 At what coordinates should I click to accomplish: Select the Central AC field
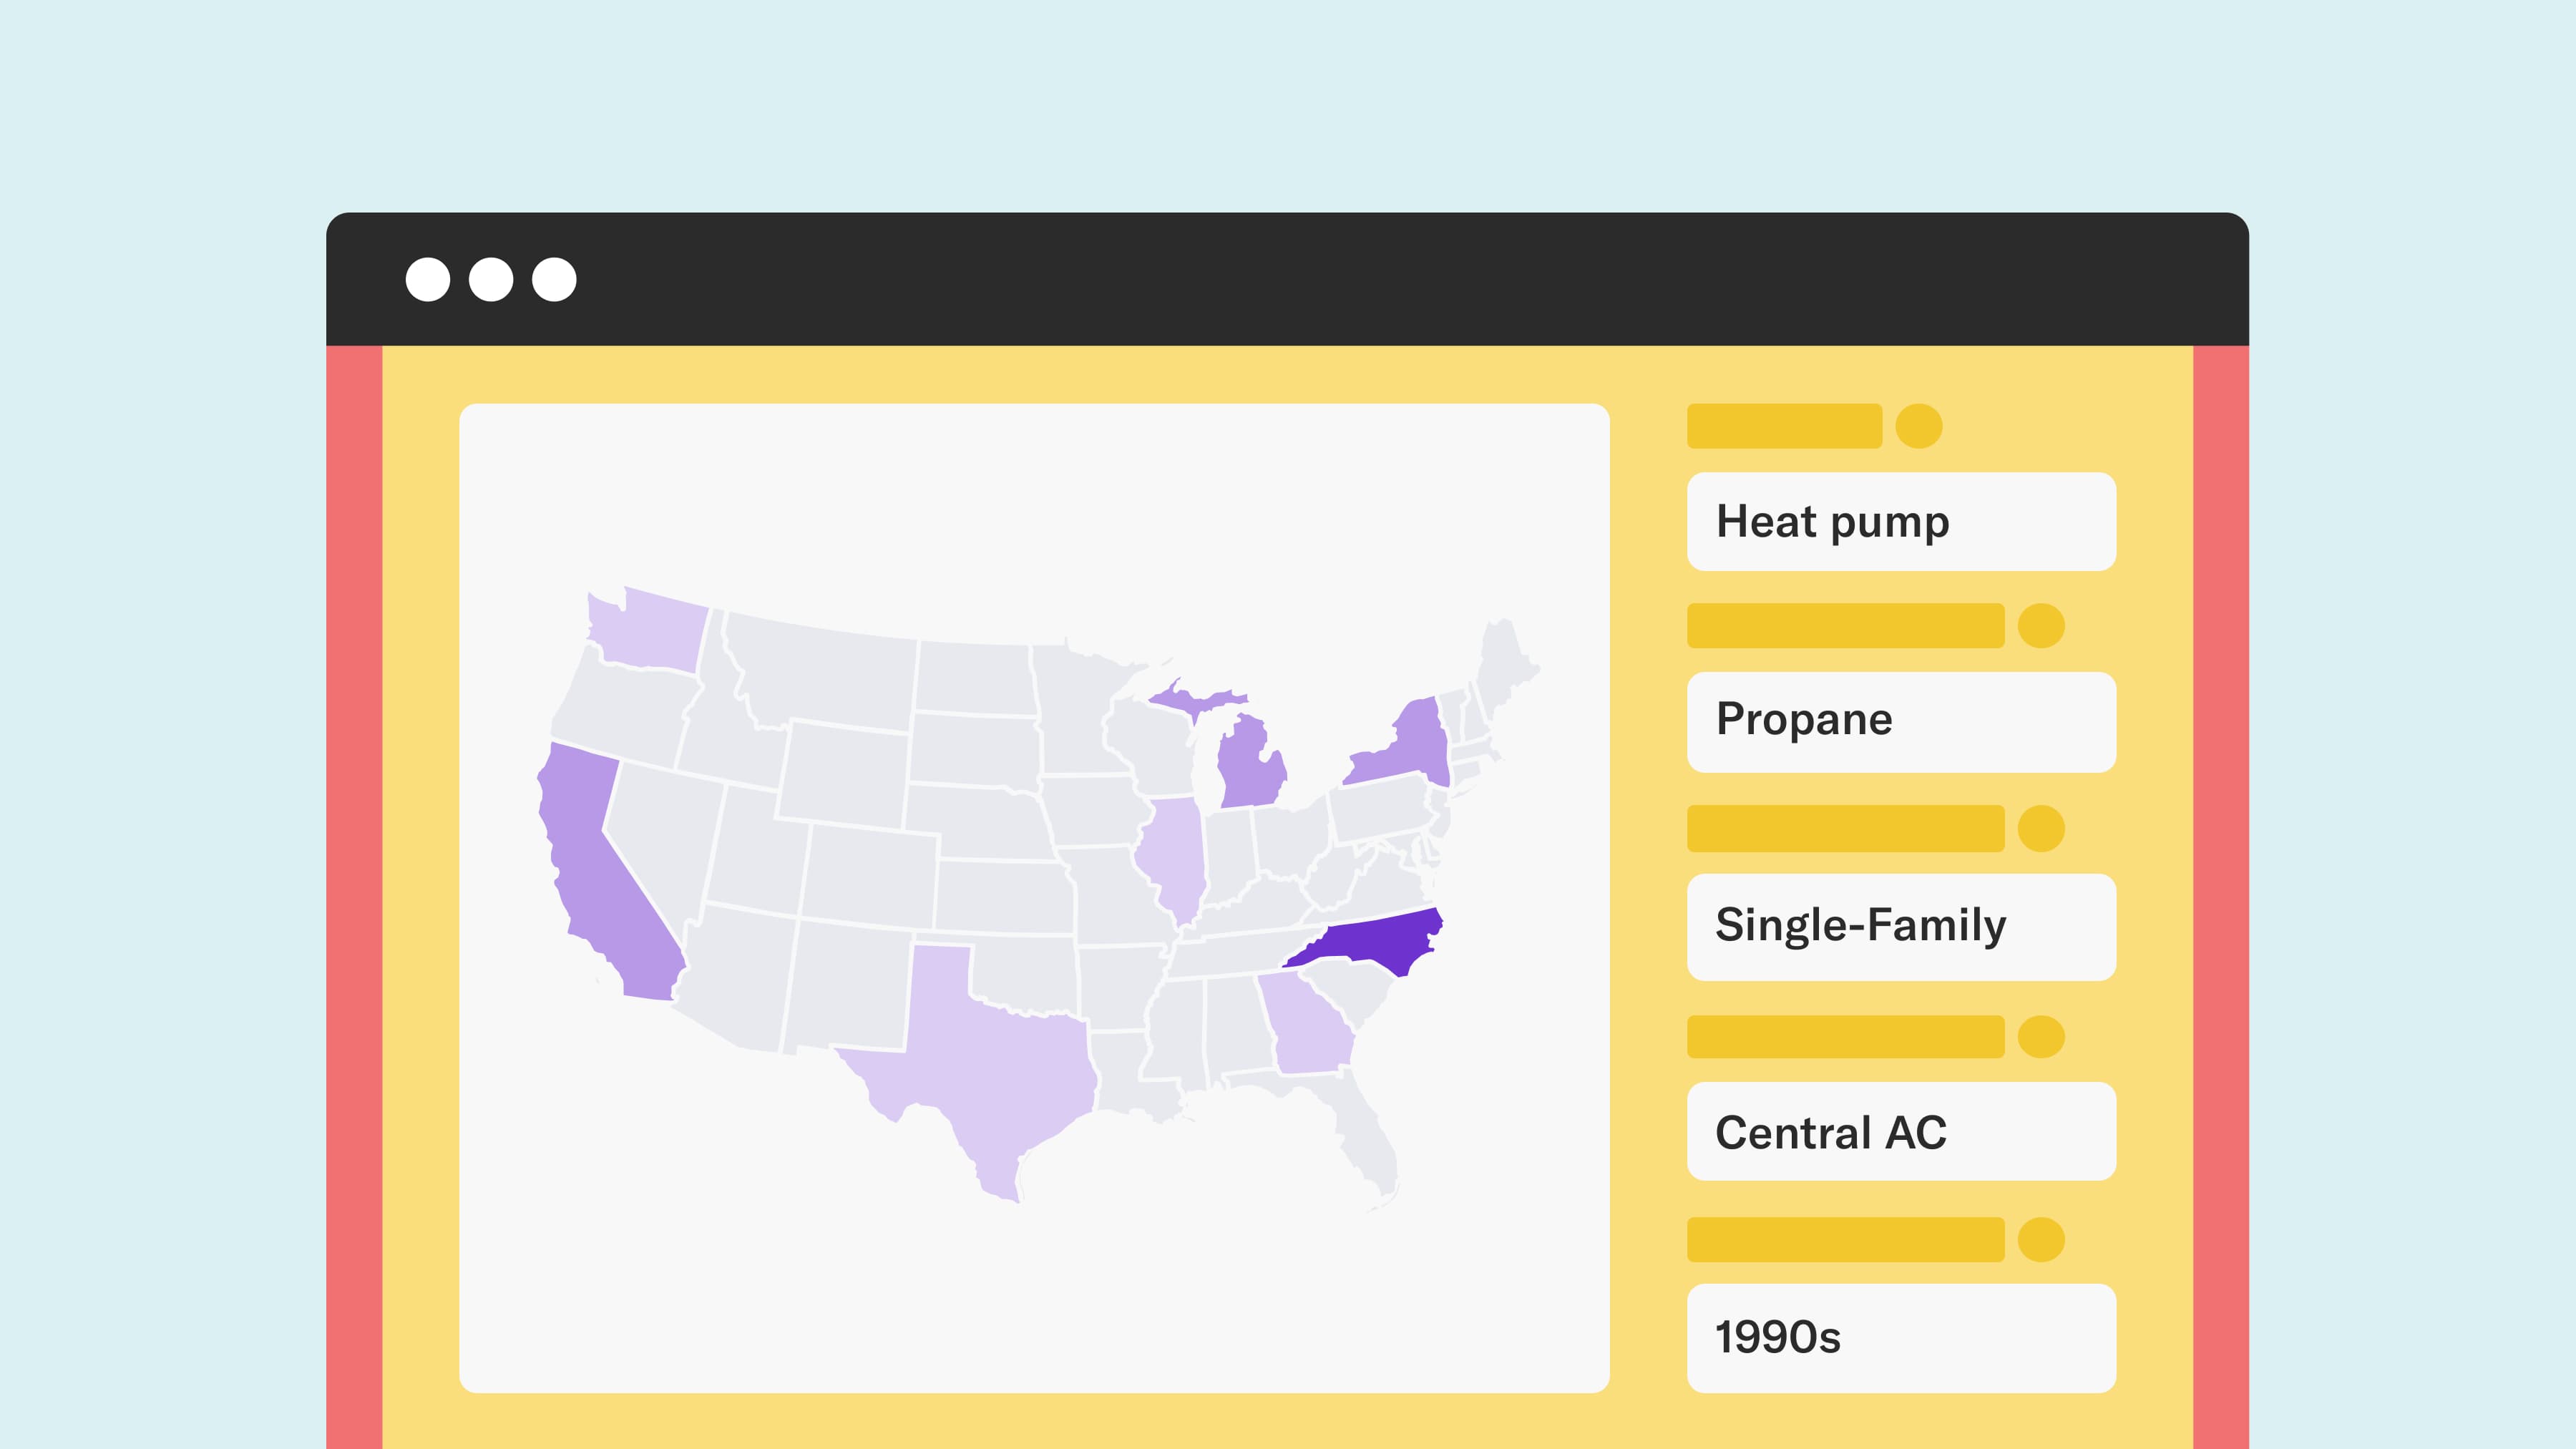click(1901, 1131)
